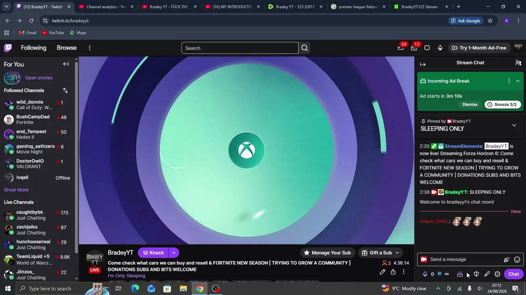Screen dimensions: 526x295
Task: Open stories in the sidebar
Action: click(x=39, y=78)
